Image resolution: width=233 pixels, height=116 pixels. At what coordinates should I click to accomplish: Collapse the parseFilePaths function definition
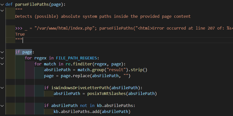click(2, 4)
